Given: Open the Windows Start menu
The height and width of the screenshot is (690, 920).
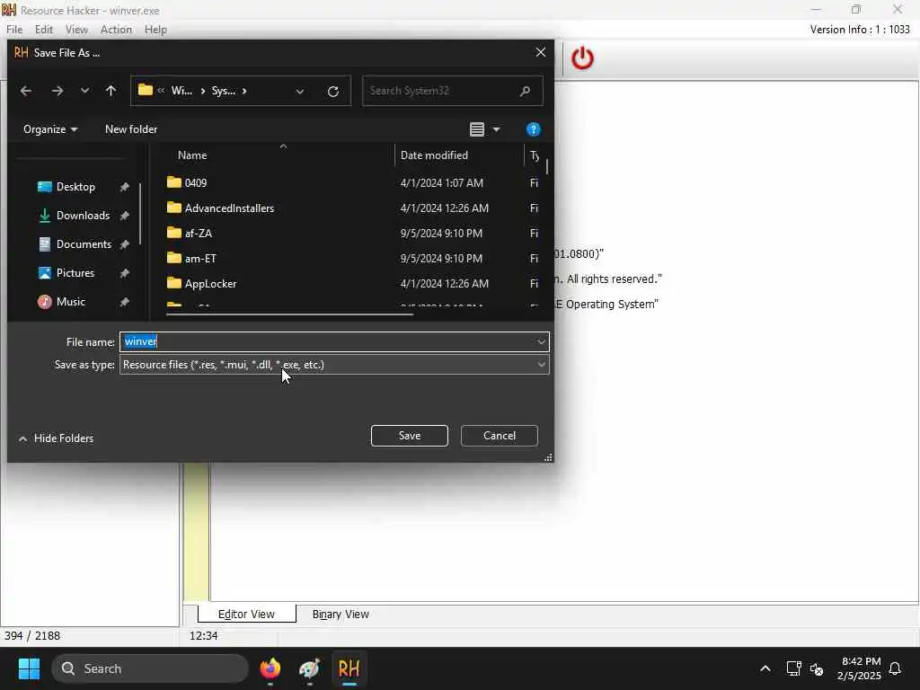Looking at the screenshot, I should pyautogui.click(x=29, y=668).
